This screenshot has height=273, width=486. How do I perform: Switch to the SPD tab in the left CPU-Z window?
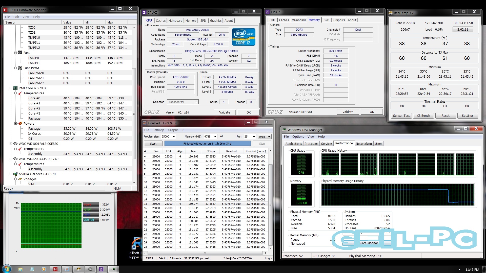[203, 21]
